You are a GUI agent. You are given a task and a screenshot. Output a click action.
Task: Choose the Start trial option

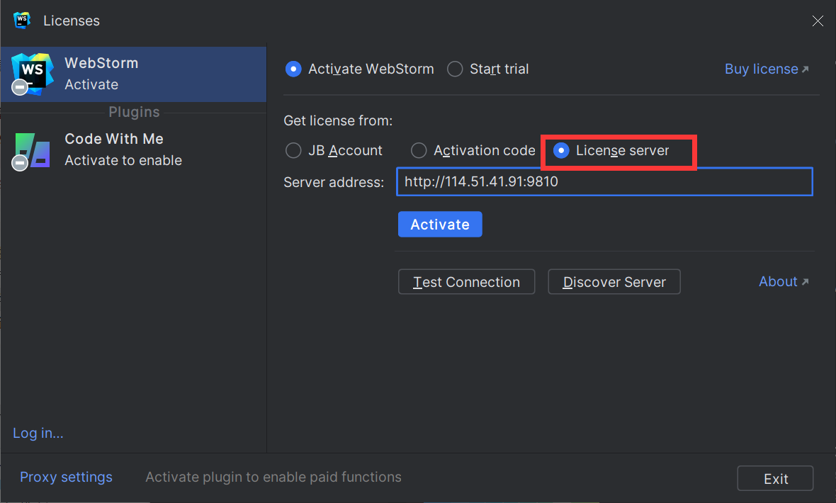[x=456, y=69]
